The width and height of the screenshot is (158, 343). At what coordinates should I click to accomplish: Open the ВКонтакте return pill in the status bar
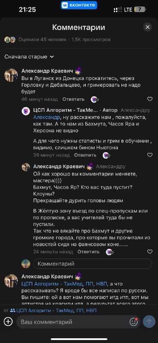pyautogui.click(x=79, y=5)
